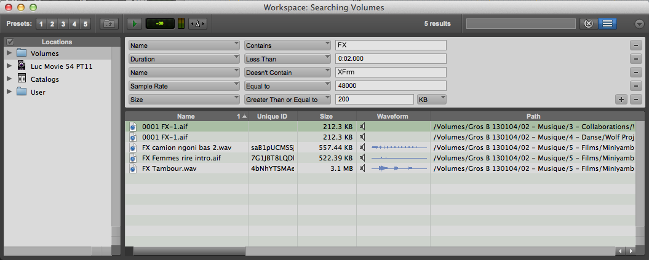This screenshot has height=260, width=649.
Task: Select the Catalogs icon
Action: point(22,79)
